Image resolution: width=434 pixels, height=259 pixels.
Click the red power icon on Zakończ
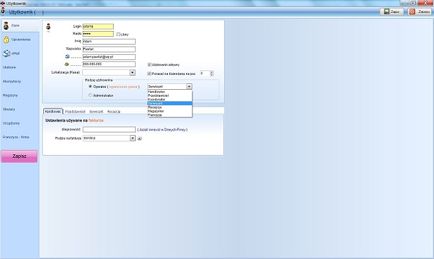(x=413, y=12)
